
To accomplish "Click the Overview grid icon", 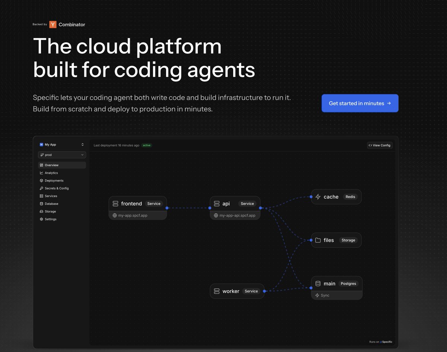I will point(41,165).
